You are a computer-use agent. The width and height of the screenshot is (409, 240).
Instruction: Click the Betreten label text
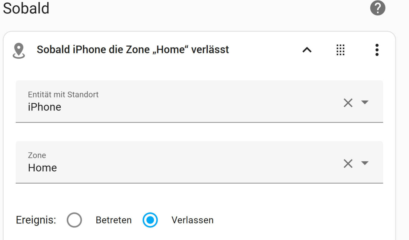(113, 220)
